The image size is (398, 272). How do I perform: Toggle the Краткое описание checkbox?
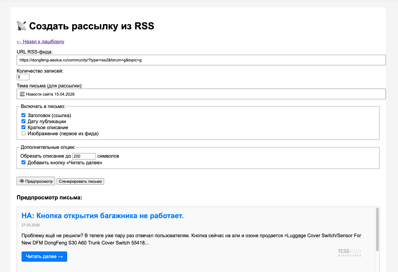click(x=24, y=127)
